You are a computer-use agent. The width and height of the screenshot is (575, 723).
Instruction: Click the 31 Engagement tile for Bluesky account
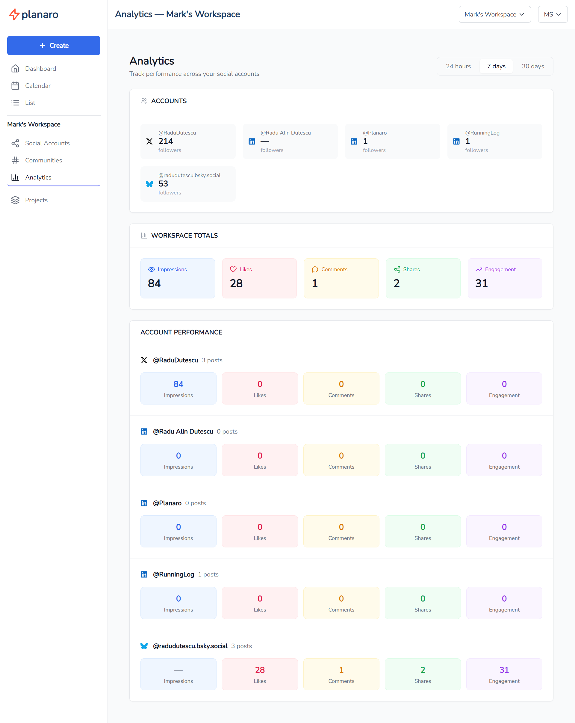[x=504, y=674]
